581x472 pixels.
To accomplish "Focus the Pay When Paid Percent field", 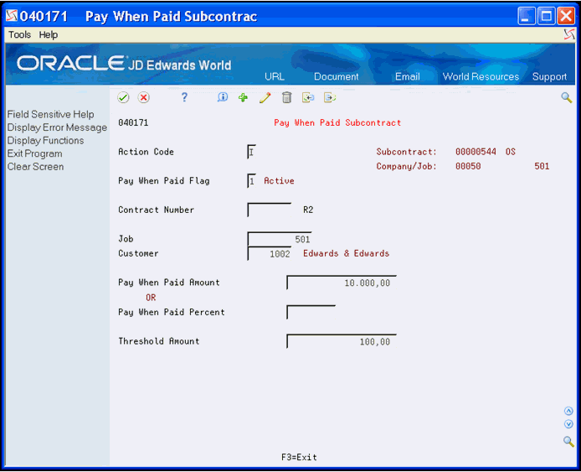I will [311, 312].
